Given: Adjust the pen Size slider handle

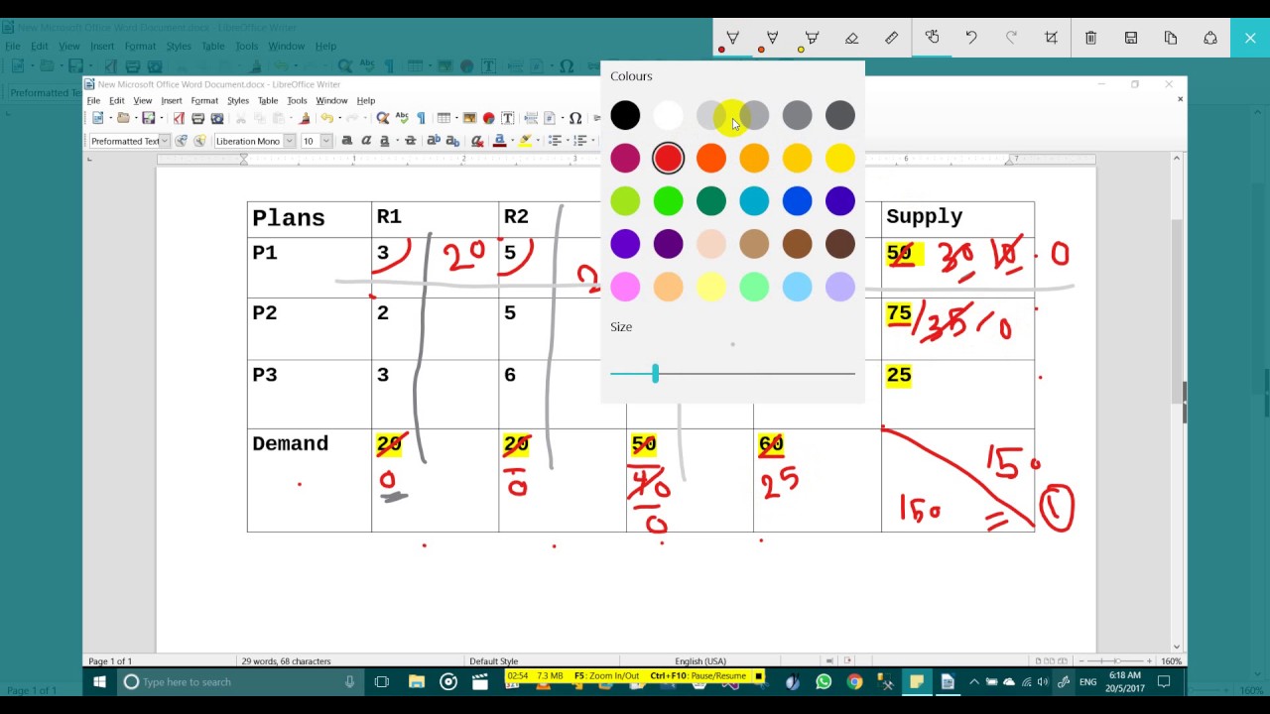Looking at the screenshot, I should click(x=655, y=374).
